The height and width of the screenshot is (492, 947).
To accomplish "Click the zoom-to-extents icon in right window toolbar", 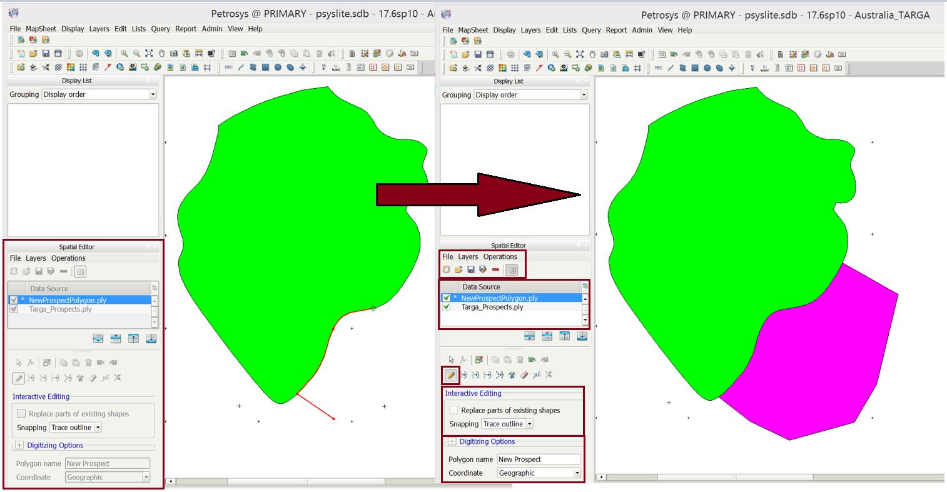I will pyautogui.click(x=580, y=54).
